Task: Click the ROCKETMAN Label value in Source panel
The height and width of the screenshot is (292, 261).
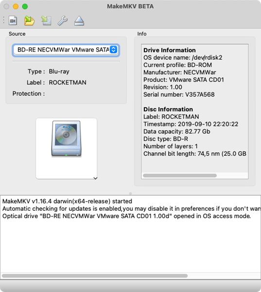Action: [68, 83]
